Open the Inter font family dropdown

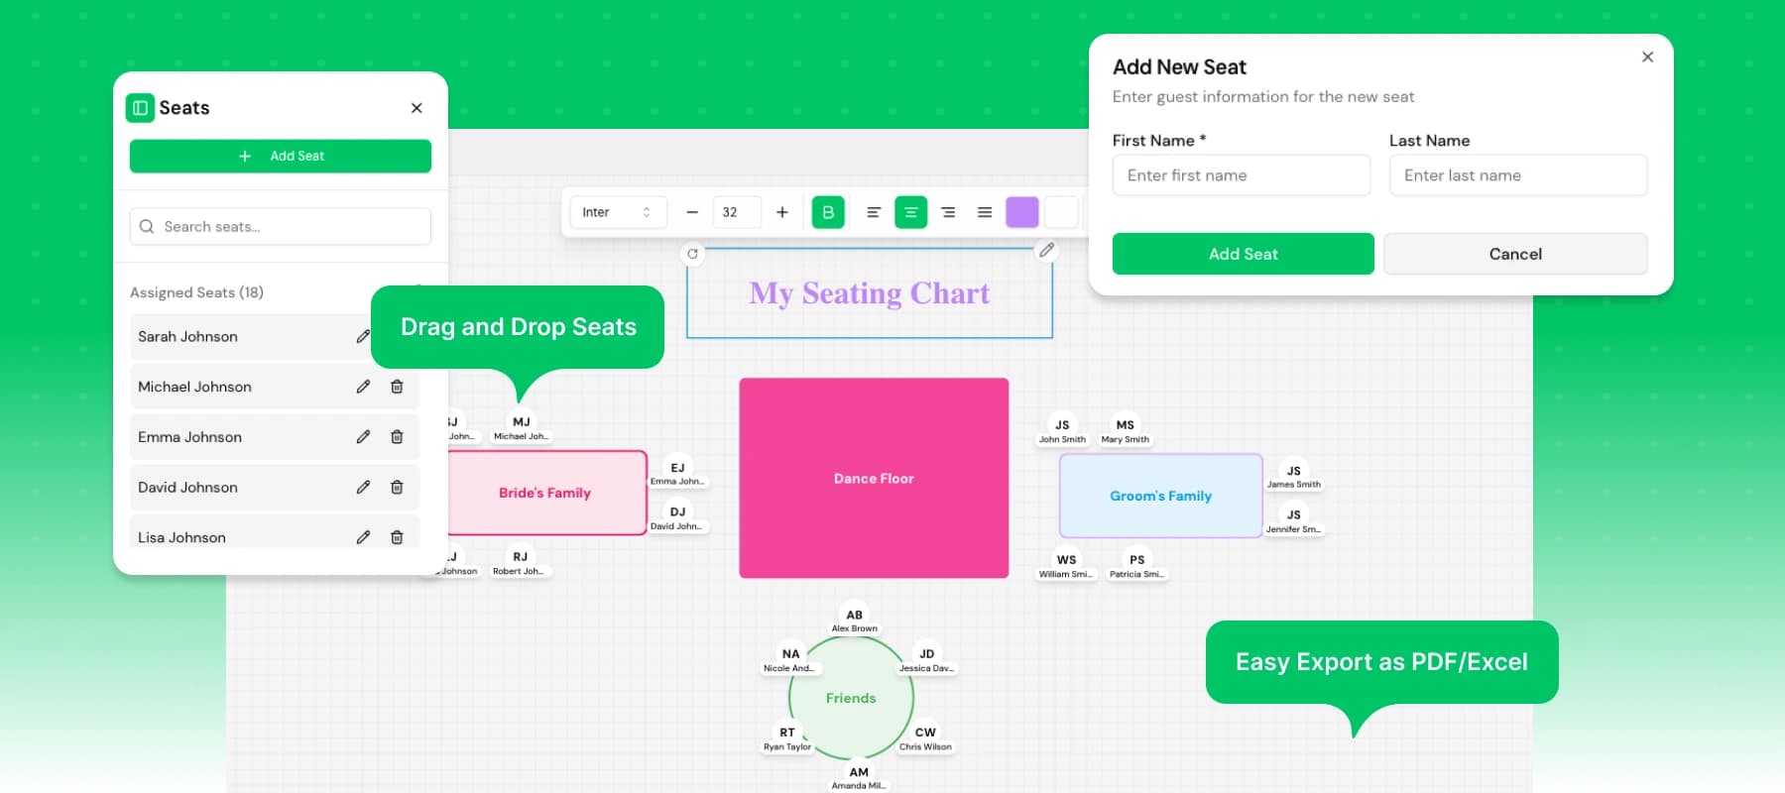pos(616,212)
